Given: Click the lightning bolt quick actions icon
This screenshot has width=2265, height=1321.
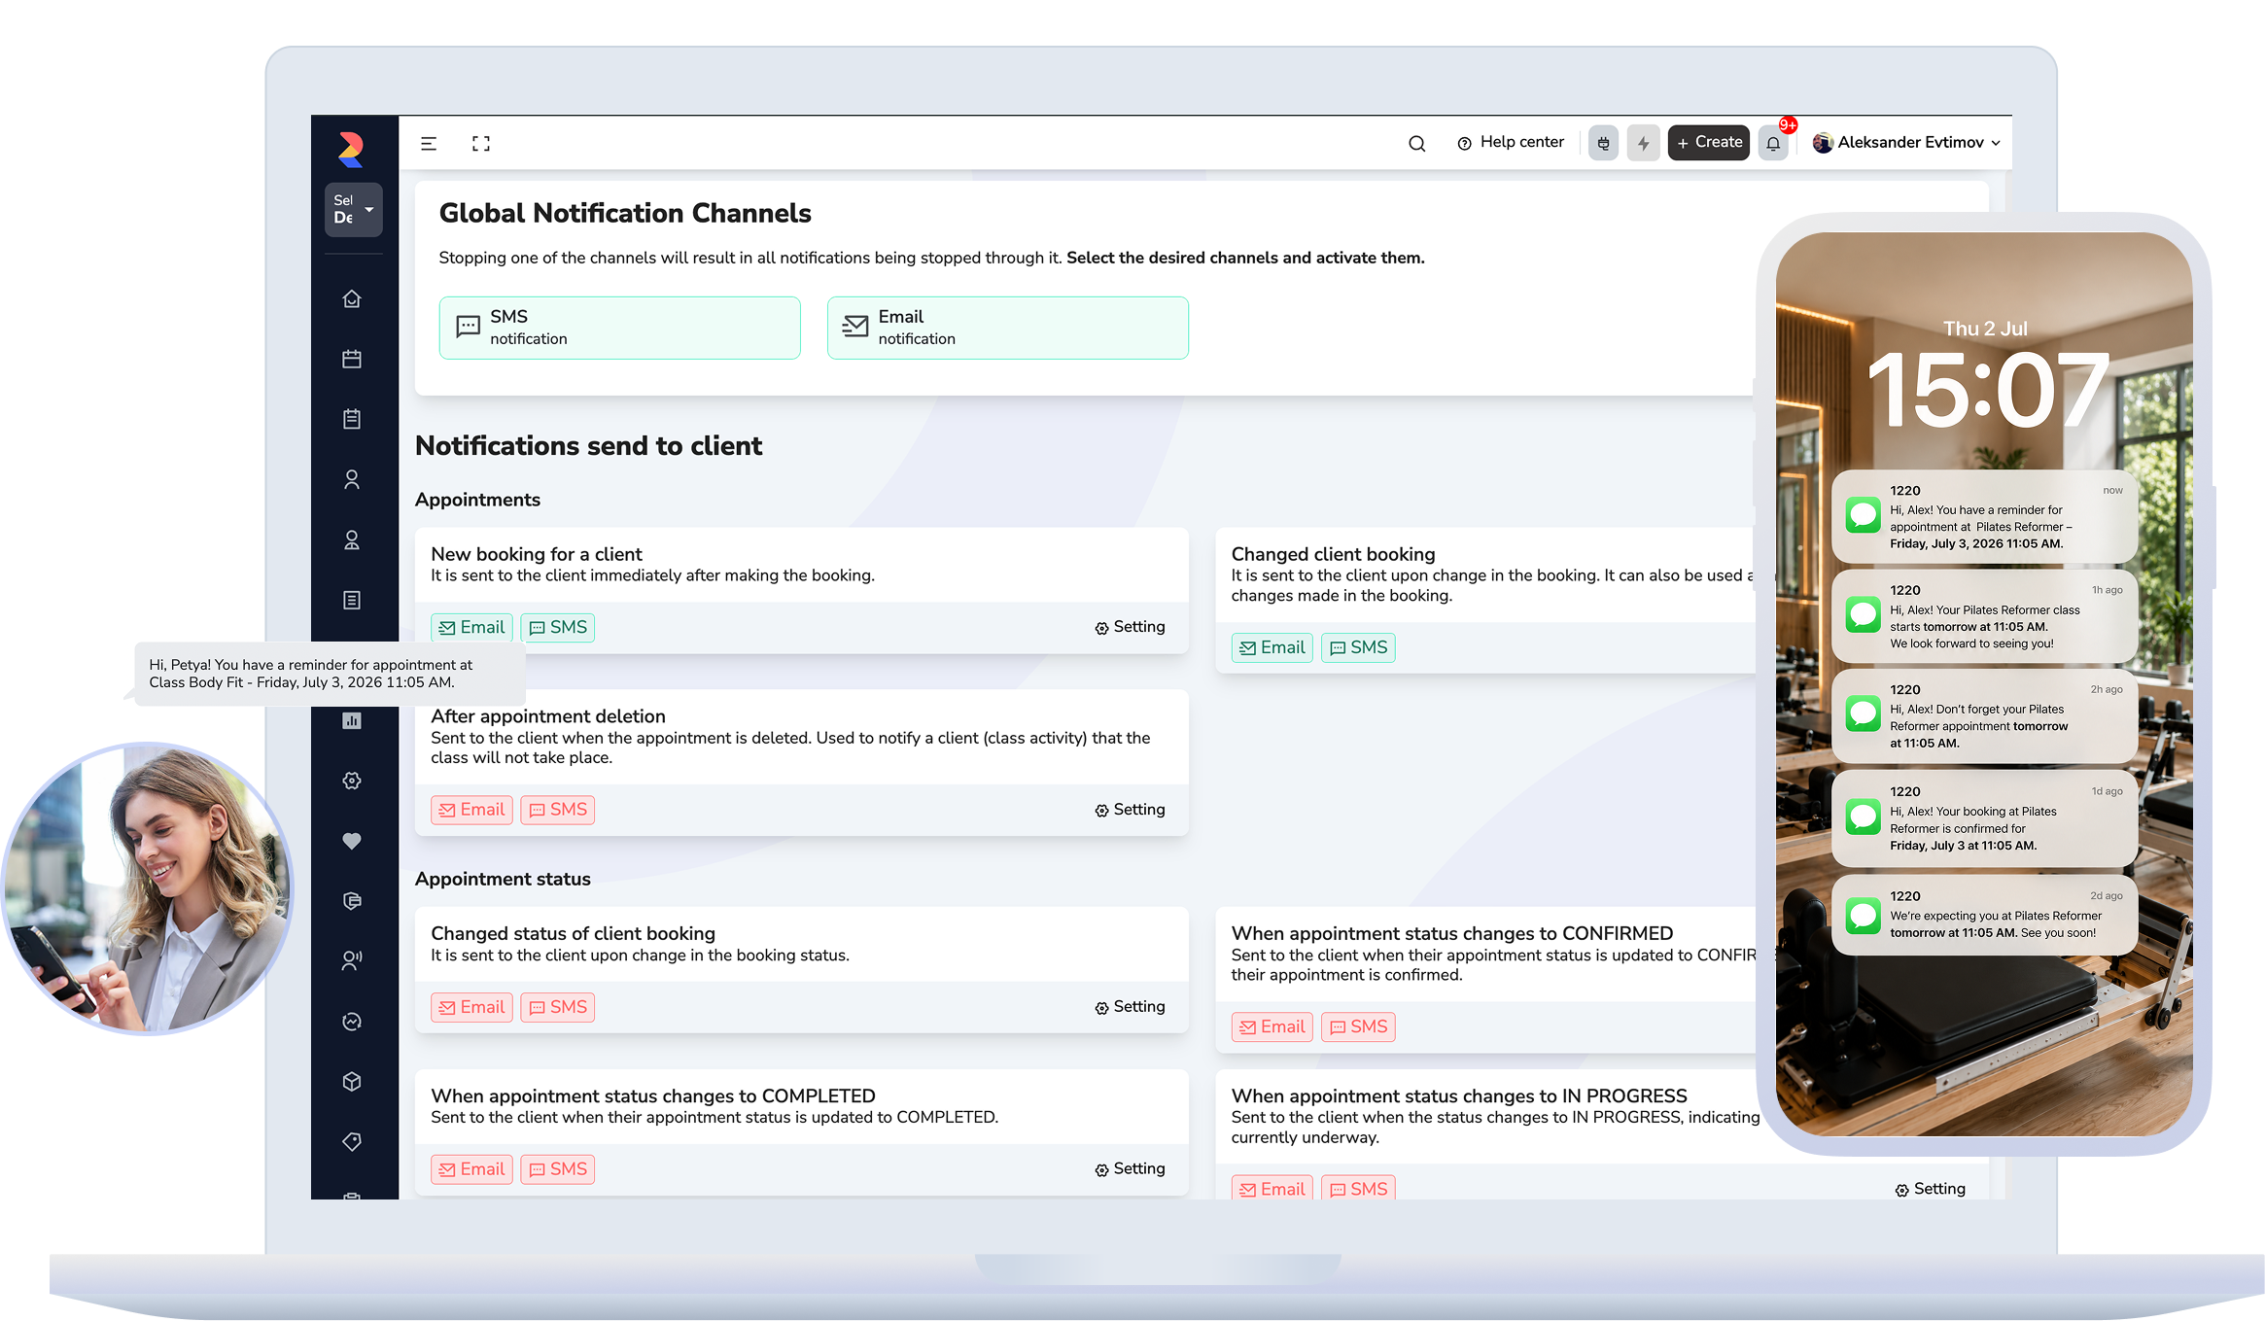Looking at the screenshot, I should (x=1643, y=143).
